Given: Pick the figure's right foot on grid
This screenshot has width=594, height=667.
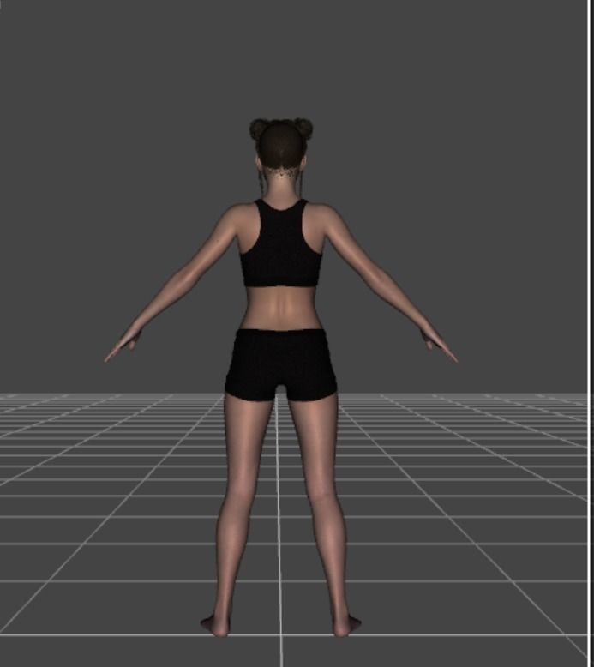Looking at the screenshot, I should pos(346,625).
